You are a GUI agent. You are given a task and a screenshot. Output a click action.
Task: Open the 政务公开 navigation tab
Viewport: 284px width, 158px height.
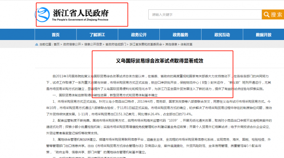pos(139,35)
